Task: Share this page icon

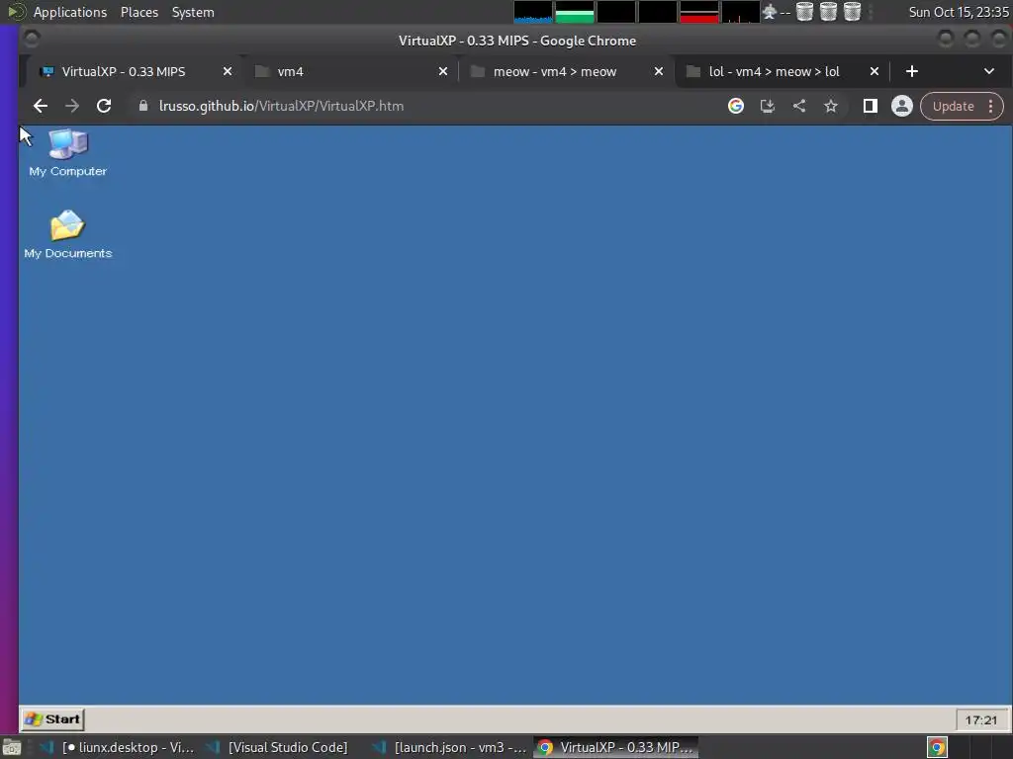Action: [799, 106]
